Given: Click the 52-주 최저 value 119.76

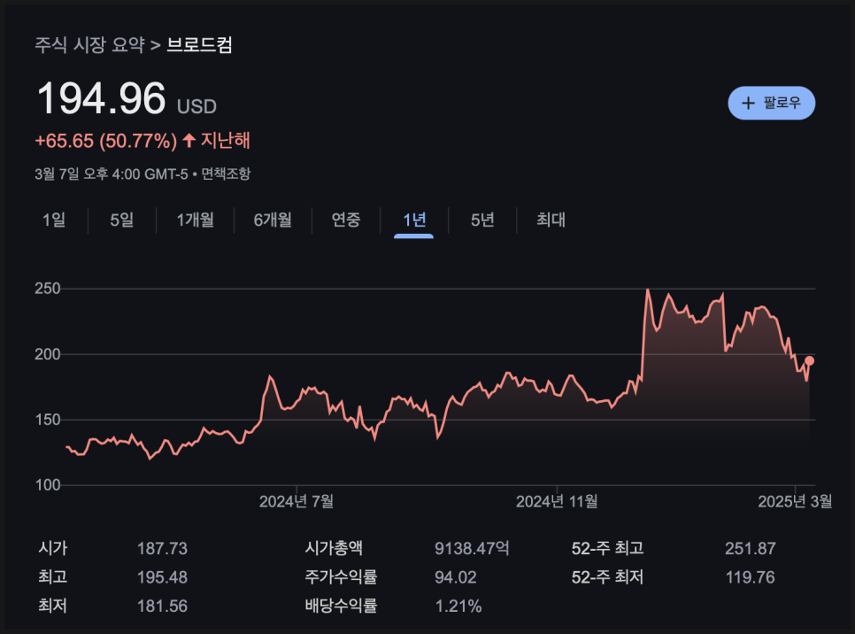Looking at the screenshot, I should point(750,577).
